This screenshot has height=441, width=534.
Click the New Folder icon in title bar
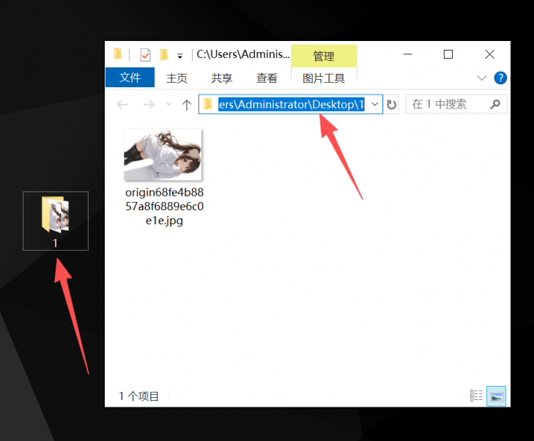pyautogui.click(x=164, y=55)
